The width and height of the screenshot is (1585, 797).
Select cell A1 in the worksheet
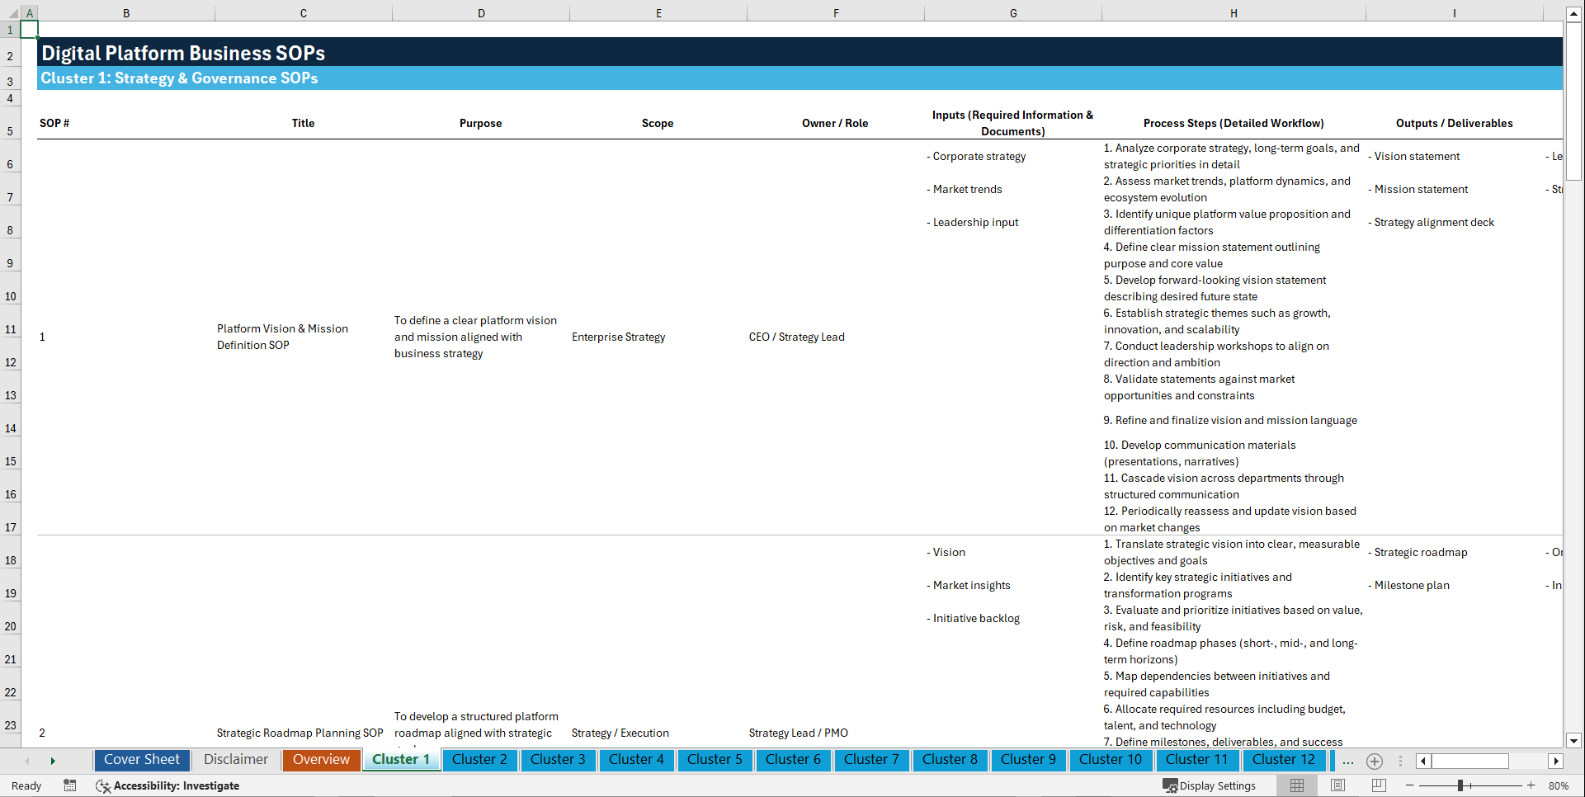(30, 28)
